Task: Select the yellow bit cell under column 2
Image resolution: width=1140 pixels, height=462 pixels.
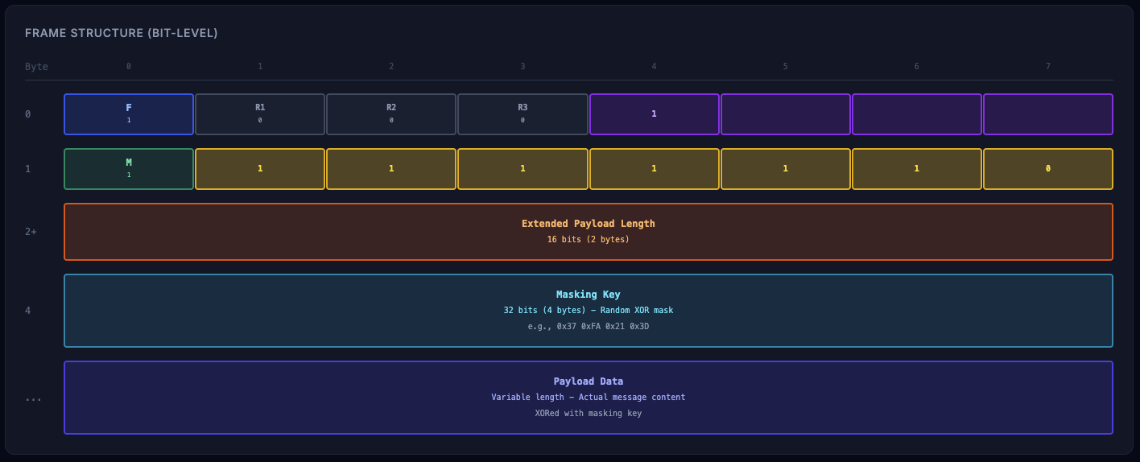Action: click(391, 169)
